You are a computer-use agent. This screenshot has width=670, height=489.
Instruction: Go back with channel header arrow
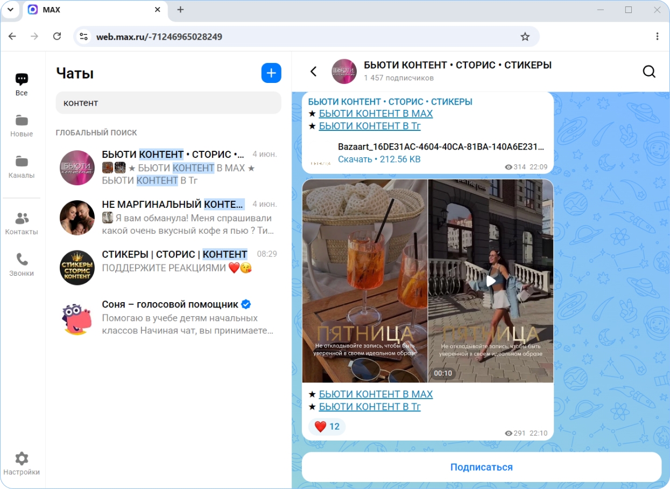(x=313, y=72)
